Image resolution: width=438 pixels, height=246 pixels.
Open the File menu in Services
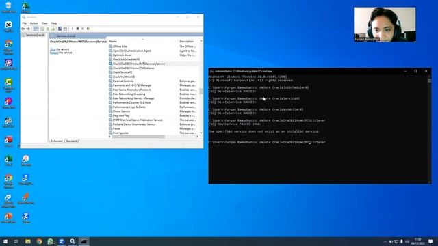(x=25, y=23)
